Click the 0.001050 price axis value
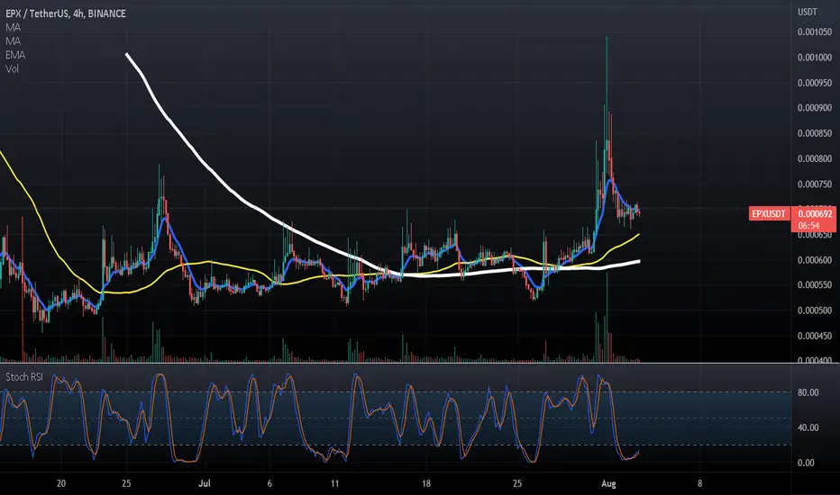Viewport: 840px width, 495px height. [x=815, y=32]
